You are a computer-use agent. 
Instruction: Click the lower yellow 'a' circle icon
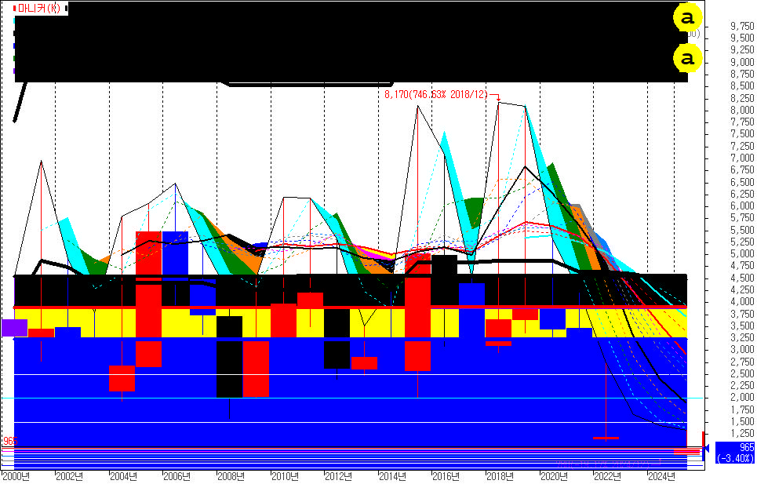pyautogui.click(x=688, y=58)
